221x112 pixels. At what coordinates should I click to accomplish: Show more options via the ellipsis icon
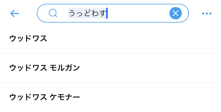(x=207, y=13)
